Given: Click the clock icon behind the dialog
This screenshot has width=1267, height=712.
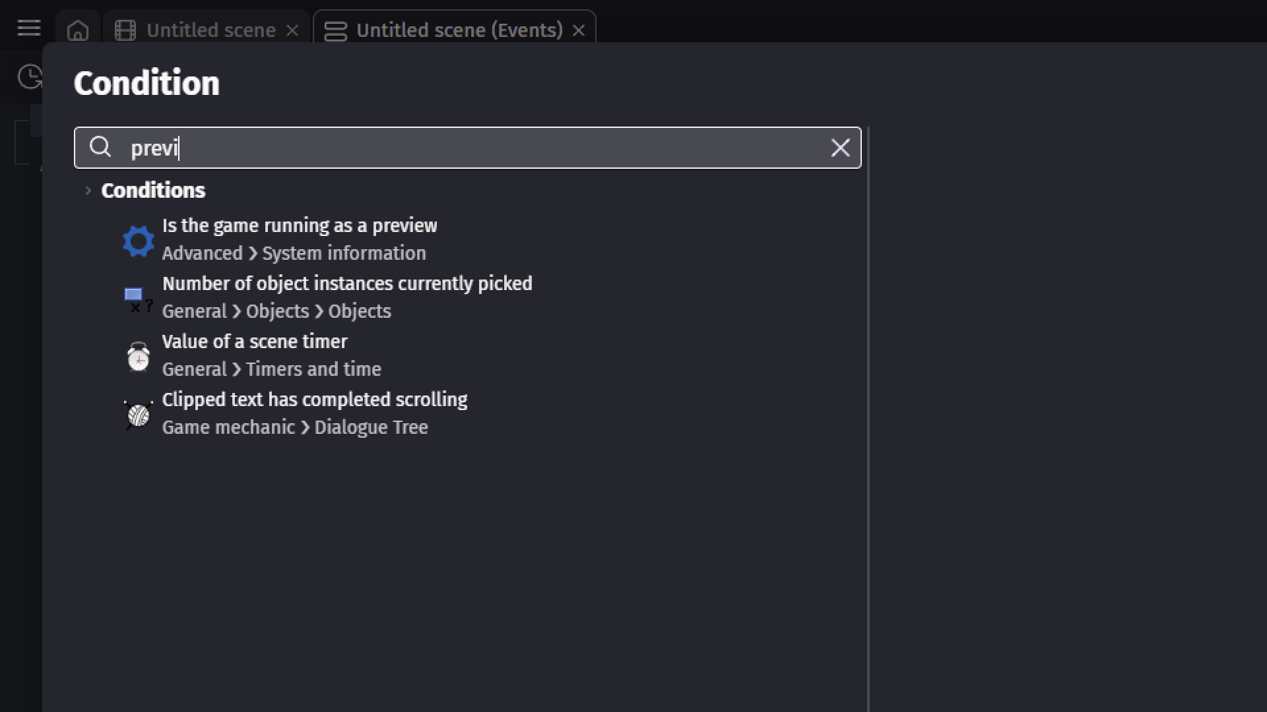Looking at the screenshot, I should click(29, 76).
